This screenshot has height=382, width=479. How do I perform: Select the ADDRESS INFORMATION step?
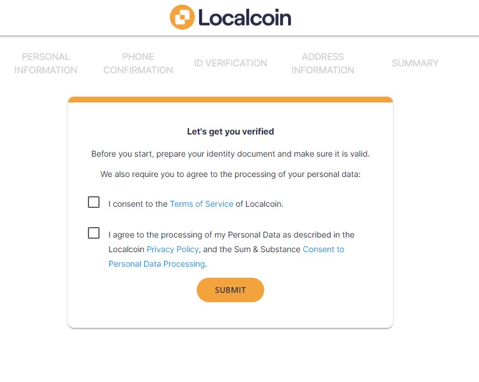323,63
